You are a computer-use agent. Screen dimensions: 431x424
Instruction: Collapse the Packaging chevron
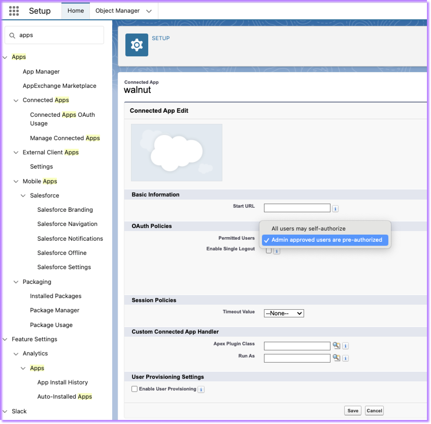tap(16, 282)
